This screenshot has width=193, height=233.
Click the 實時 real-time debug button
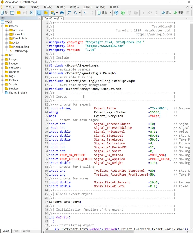179,13
